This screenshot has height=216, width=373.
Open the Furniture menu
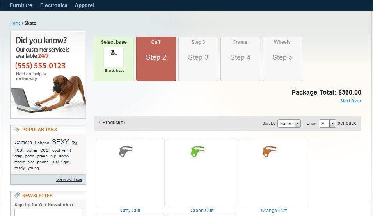(21, 5)
